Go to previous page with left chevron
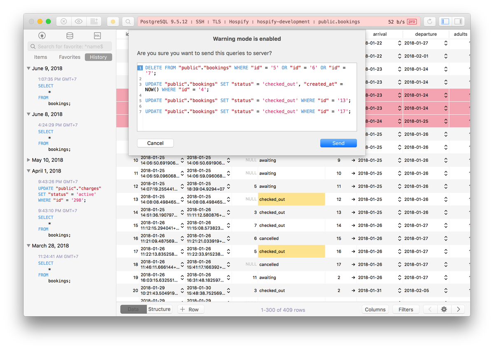The height and width of the screenshot is (350, 494). 430,309
